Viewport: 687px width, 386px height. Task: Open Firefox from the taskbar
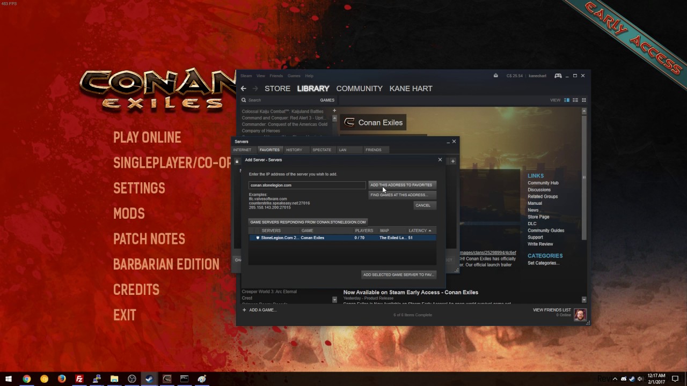coord(62,378)
